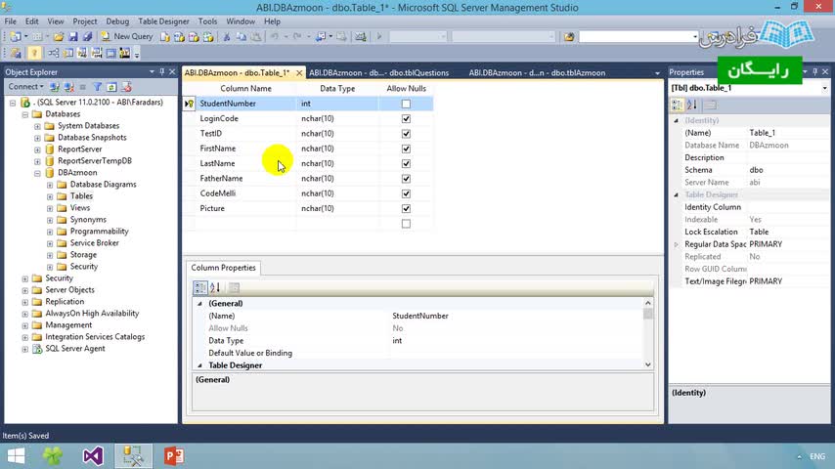
Task: Open the Table Designer menu
Action: (163, 21)
